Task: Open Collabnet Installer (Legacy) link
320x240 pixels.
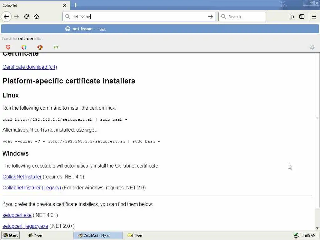Action: [32, 187]
